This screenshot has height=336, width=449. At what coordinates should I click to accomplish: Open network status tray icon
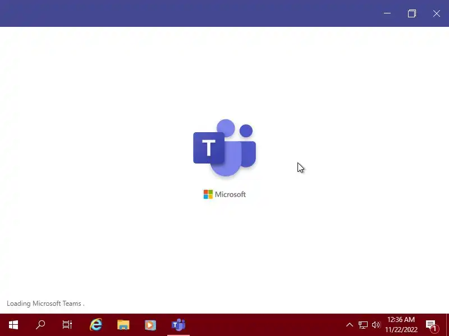pyautogui.click(x=363, y=325)
